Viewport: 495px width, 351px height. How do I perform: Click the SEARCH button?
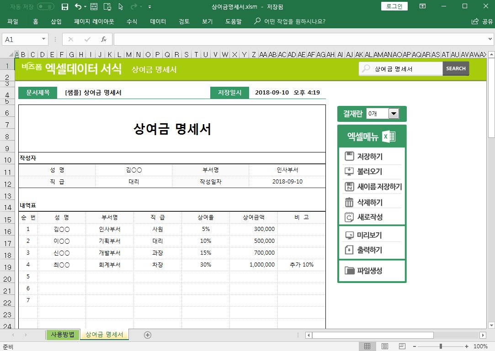click(456, 68)
